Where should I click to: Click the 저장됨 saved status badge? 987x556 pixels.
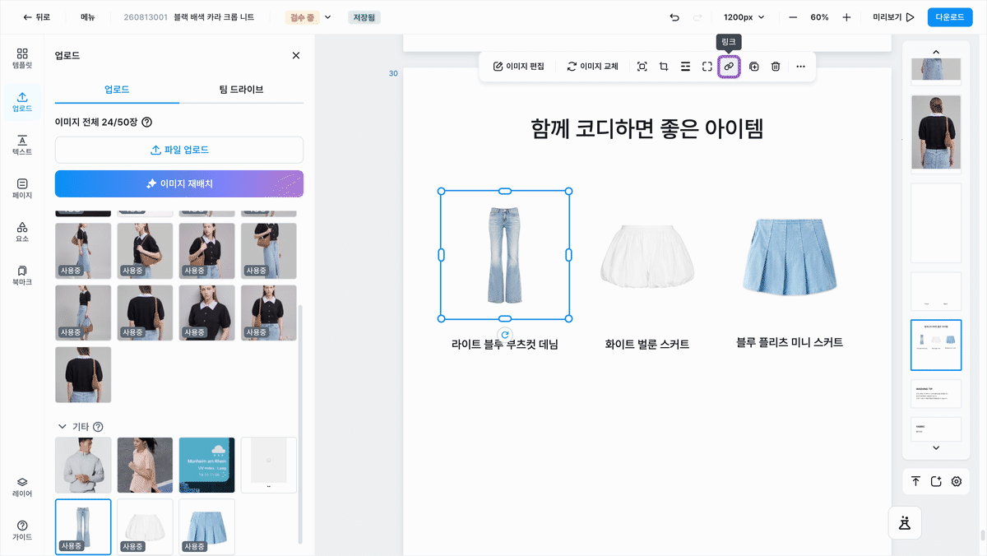(x=363, y=17)
